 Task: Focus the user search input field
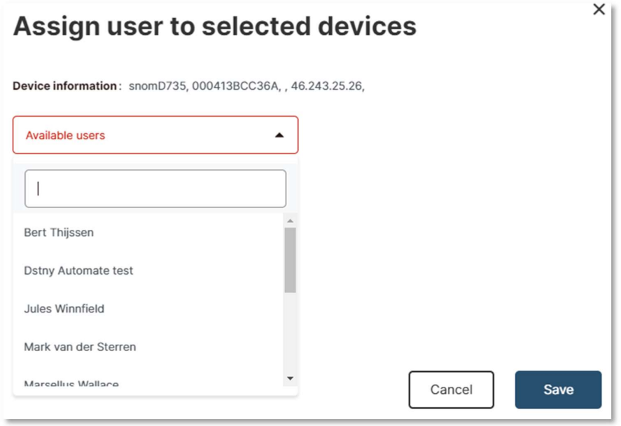(155, 188)
